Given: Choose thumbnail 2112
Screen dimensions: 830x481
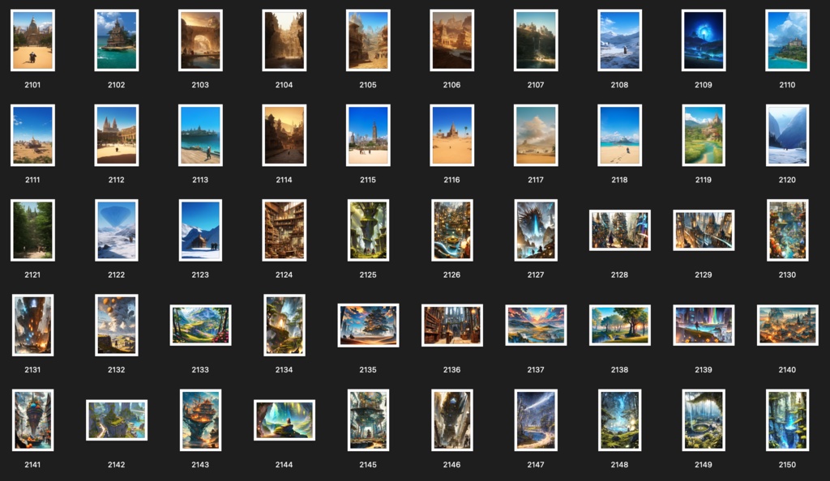Looking at the screenshot, I should (x=117, y=135).
